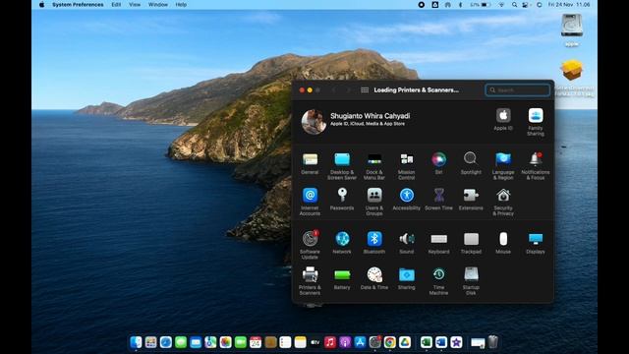Viewport: 629px width, 354px height.
Task: Select the package file on desktop
Action: 572,70
